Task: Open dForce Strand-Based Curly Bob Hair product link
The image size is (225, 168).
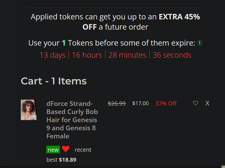Action: tap(72, 120)
